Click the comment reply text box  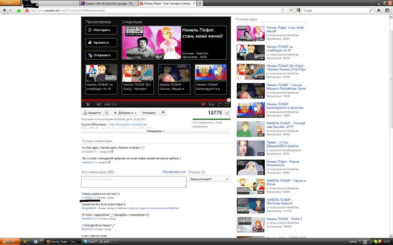[x=133, y=181]
